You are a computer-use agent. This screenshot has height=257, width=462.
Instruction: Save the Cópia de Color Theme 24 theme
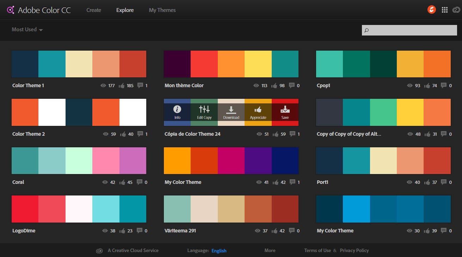[x=285, y=112]
